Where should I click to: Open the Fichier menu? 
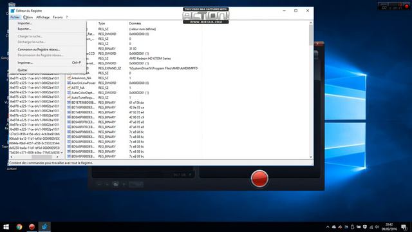[15, 17]
